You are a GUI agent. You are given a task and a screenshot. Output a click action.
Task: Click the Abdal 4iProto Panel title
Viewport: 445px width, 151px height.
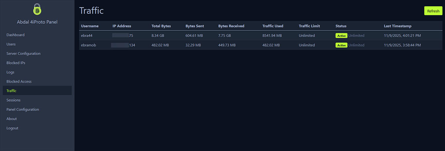point(37,22)
